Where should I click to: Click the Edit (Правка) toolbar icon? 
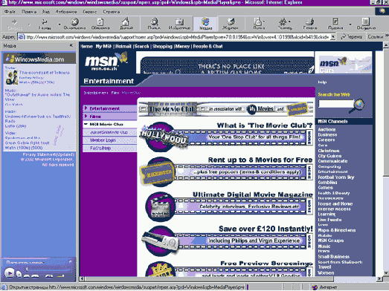point(335,24)
